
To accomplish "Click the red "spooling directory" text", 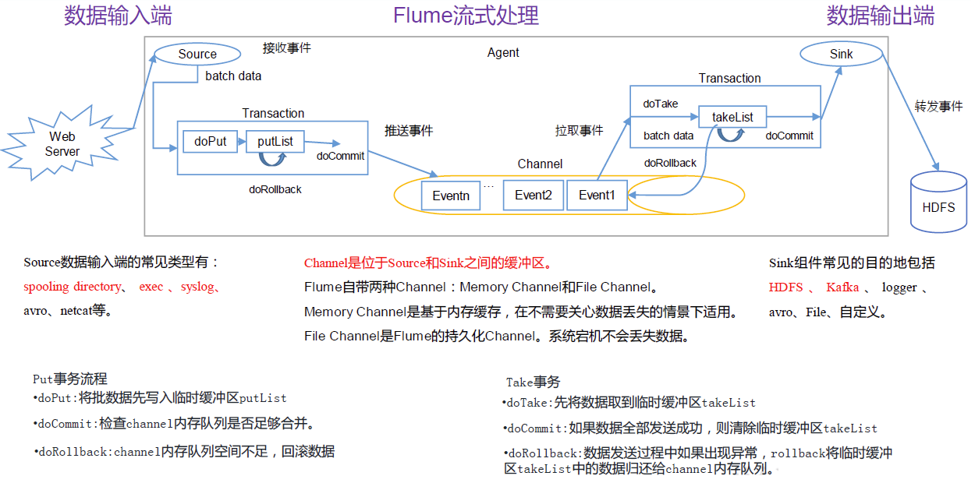I will click(72, 287).
